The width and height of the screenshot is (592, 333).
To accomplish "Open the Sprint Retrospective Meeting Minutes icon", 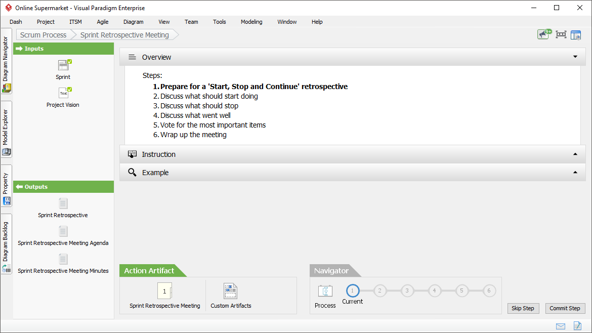I will click(x=63, y=260).
